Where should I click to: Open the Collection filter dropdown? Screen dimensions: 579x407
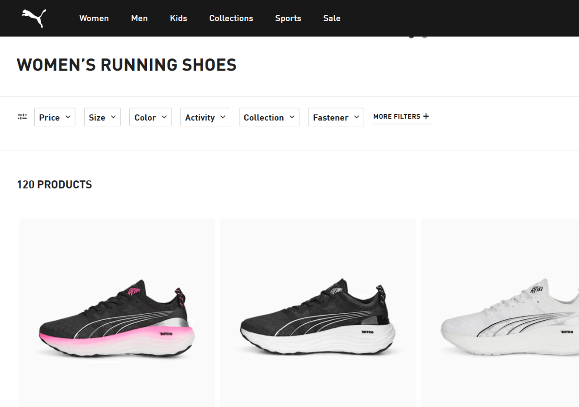coord(269,117)
